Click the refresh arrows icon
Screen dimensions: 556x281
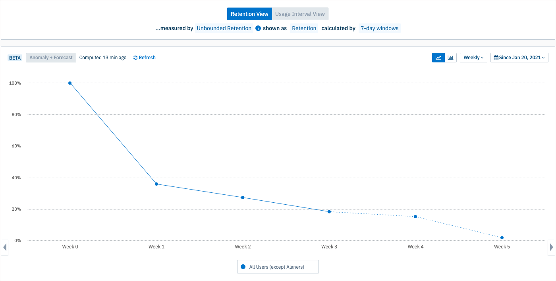(135, 58)
